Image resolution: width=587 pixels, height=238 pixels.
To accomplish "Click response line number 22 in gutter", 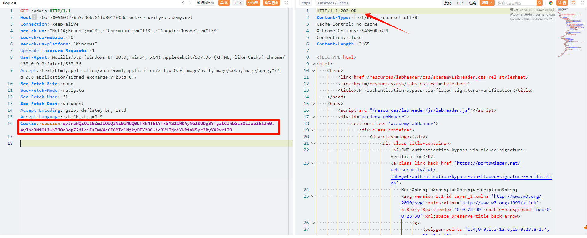I will 306,150.
